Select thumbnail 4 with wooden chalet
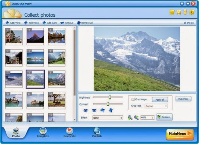Image resolution: width=199 pixels, height=144 pixels. click(14, 58)
